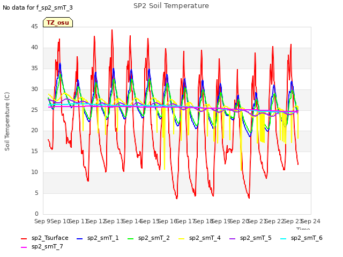Click the 30 y-axis tick label
Viewport: 343px width, 257px height.
click(34, 89)
